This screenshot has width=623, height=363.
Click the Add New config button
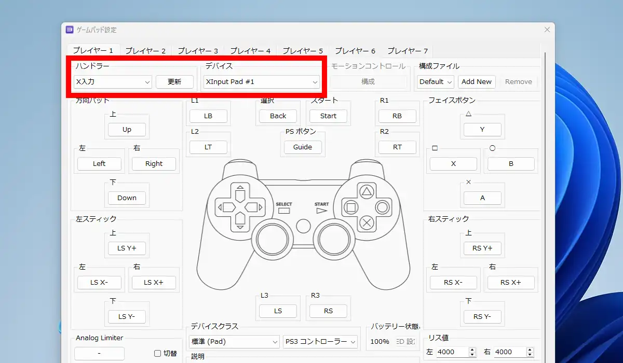click(476, 82)
